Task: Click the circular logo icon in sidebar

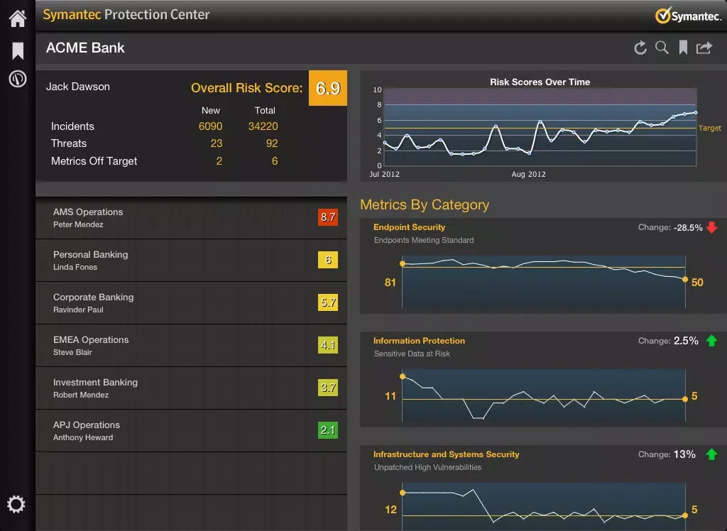Action: (18, 79)
